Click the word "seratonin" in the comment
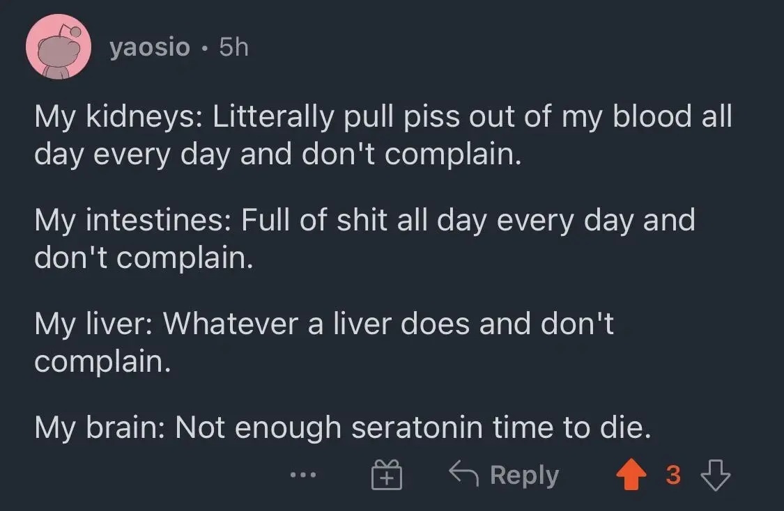The image size is (784, 511). click(x=417, y=427)
